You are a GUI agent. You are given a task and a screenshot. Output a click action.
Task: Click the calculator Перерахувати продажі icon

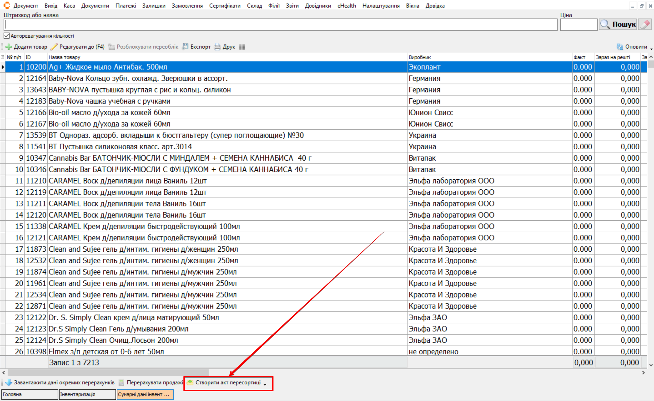(122, 382)
